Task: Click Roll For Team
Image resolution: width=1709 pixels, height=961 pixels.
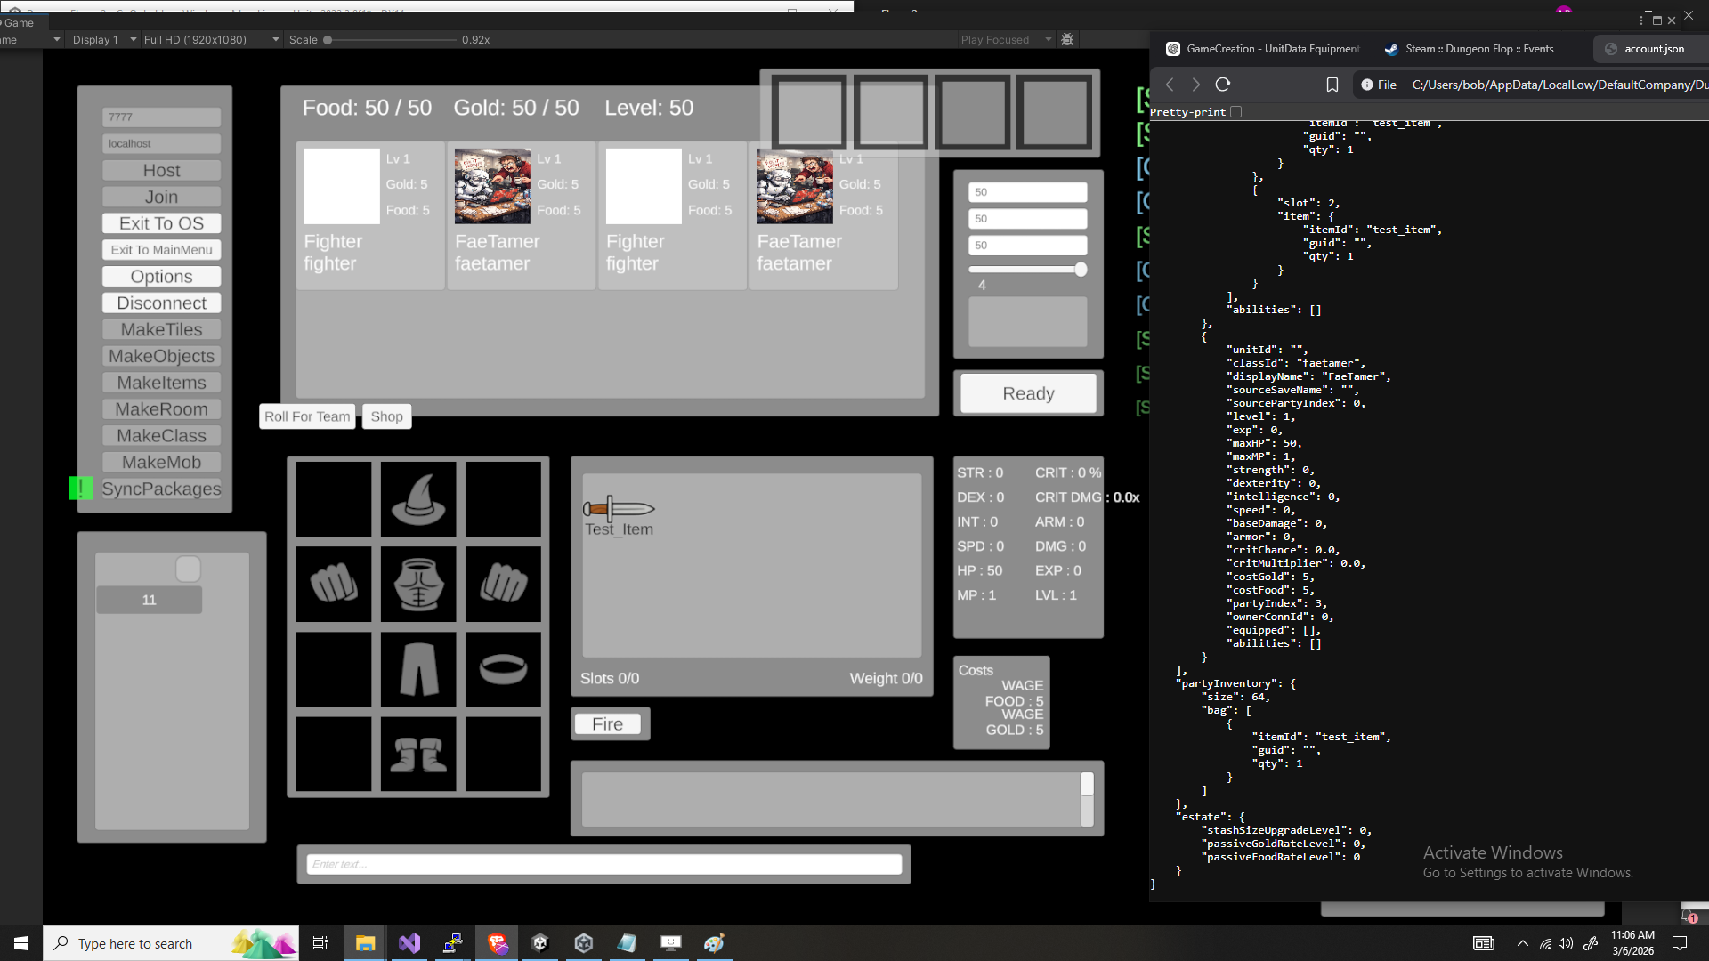Action: [x=307, y=416]
